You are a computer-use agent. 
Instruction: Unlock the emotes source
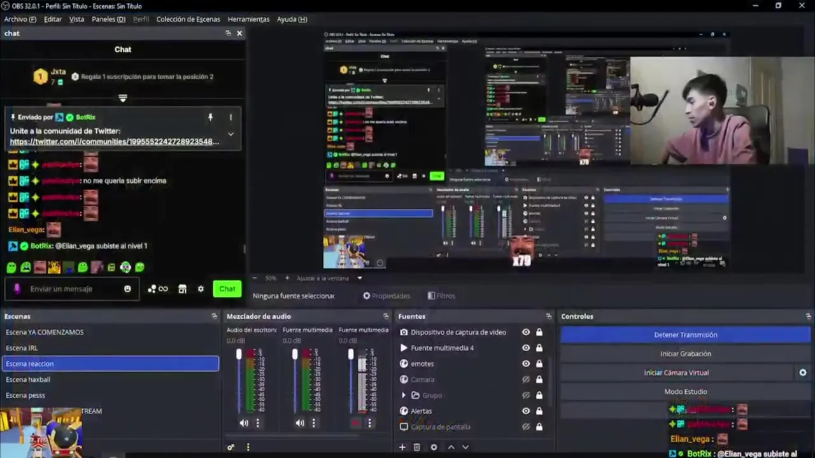(539, 364)
